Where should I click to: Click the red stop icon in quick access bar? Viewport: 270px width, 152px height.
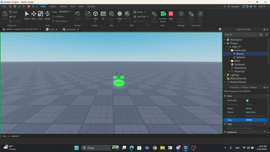[29, 6]
